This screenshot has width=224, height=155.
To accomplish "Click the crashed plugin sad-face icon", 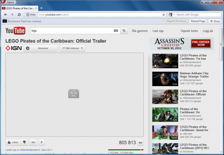I will coord(74,94).
